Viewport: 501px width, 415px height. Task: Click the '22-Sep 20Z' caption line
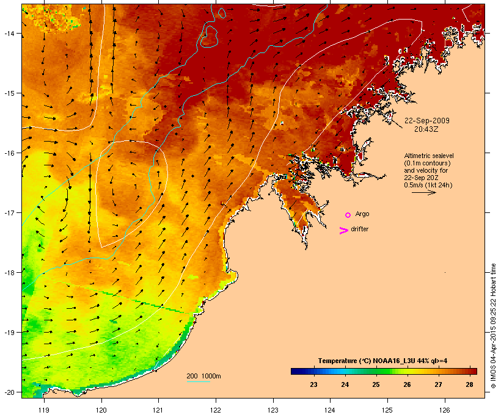[x=421, y=178]
